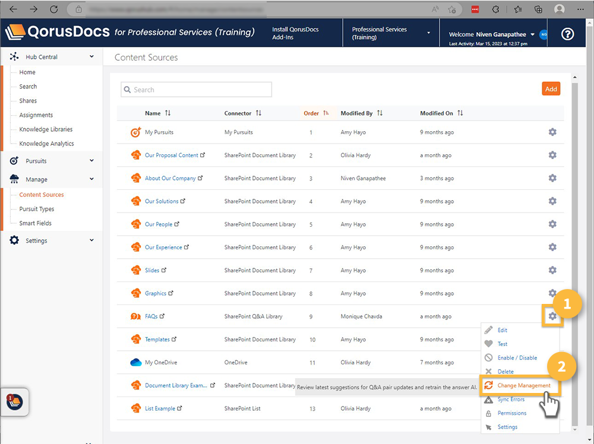This screenshot has height=444, width=594.
Task: Open the About Our Company source link
Action: point(170,178)
